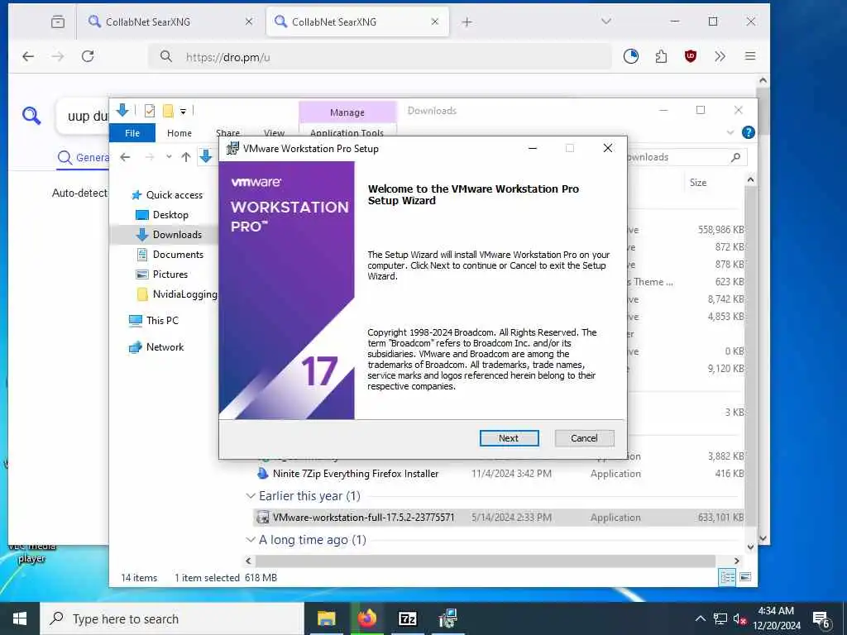Click Size column header

(x=698, y=183)
